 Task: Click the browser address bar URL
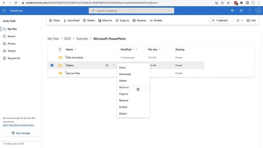pos(92,3)
